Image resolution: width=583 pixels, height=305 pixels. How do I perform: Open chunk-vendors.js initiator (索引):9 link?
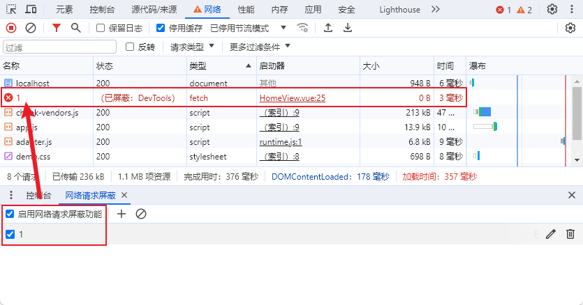pyautogui.click(x=279, y=112)
